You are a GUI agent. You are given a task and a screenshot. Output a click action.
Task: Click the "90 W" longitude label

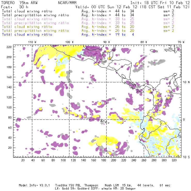point(107,42)
